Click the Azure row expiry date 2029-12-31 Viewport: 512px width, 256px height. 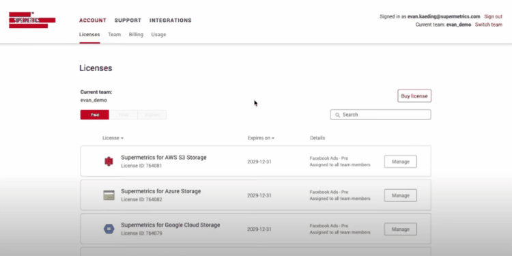pyautogui.click(x=259, y=196)
